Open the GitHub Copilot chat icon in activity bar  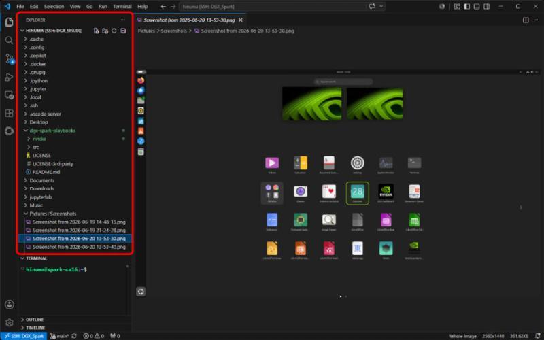pyautogui.click(x=10, y=131)
